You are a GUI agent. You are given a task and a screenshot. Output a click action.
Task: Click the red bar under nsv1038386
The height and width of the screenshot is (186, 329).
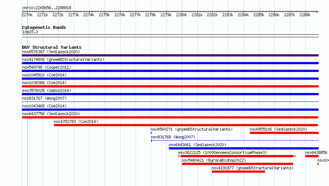(x=170, y=86)
